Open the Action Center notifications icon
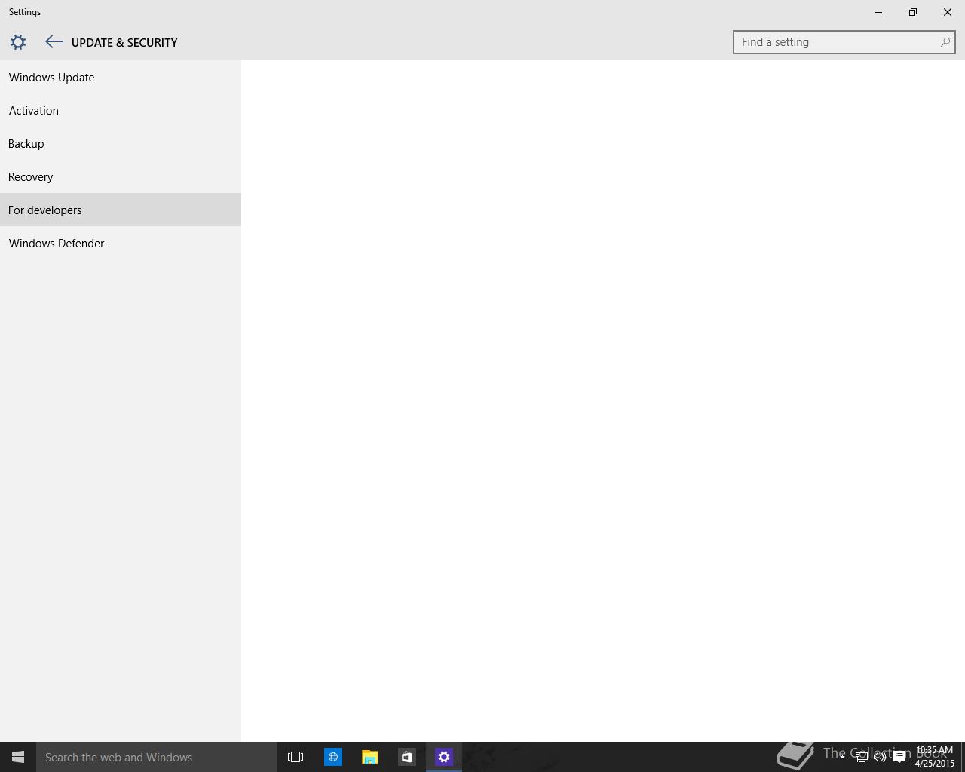This screenshot has height=772, width=965. click(x=899, y=757)
